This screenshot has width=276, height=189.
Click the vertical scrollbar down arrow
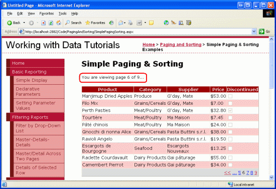(x=271, y=177)
